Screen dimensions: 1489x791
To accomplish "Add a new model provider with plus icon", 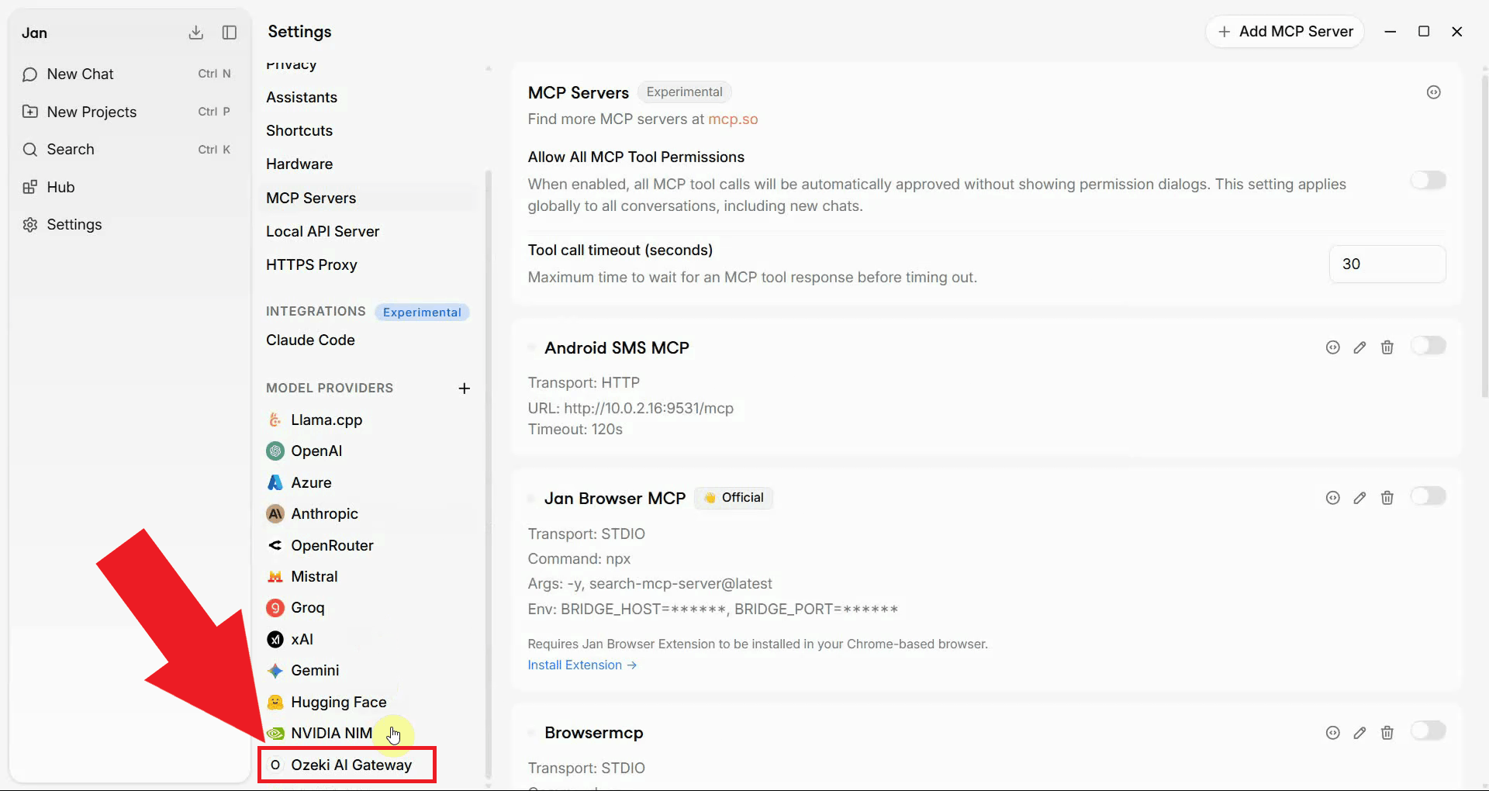I will (465, 389).
